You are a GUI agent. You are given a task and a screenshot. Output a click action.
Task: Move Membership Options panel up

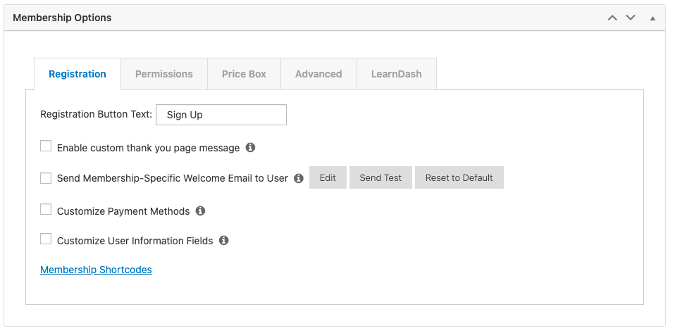pos(612,18)
